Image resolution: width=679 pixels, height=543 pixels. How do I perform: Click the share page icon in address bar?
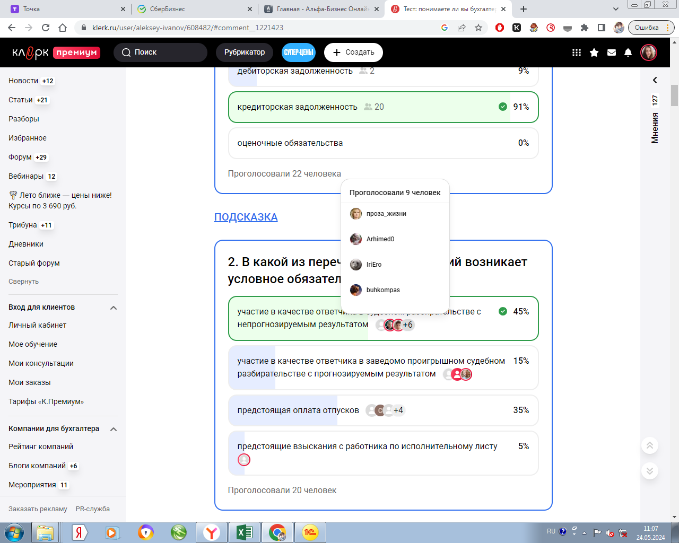462,28
